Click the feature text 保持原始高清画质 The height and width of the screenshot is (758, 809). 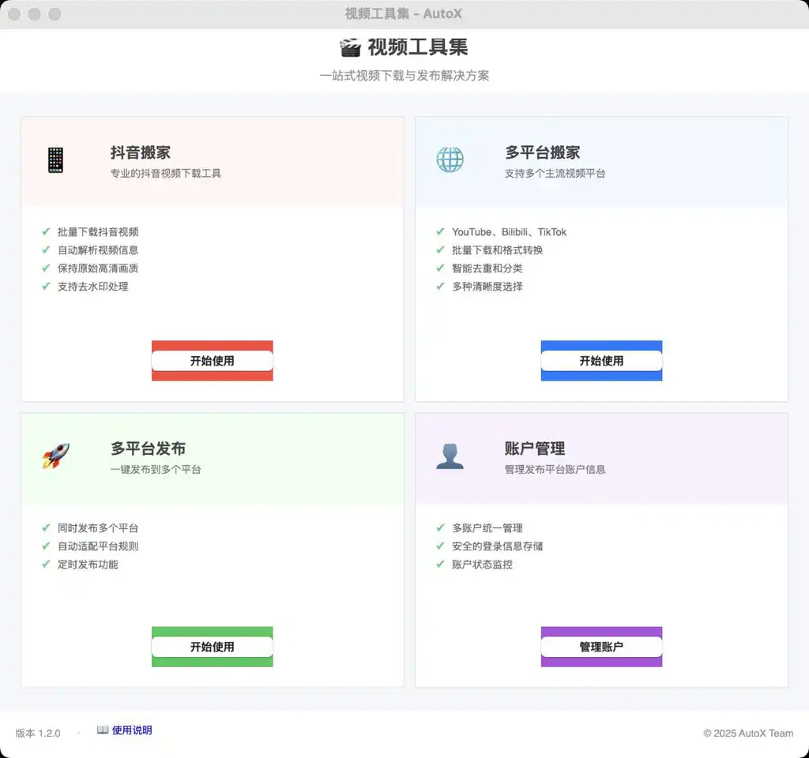[98, 268]
